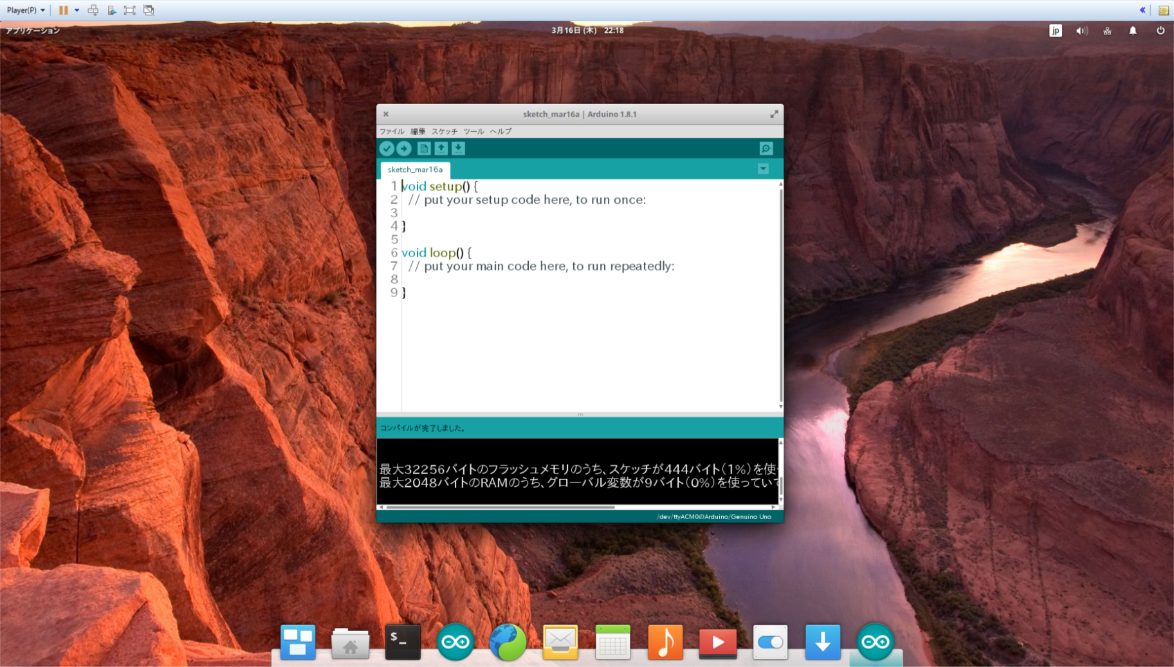Click the Open sketch up-arrow icon
Screen dimensions: 1174x667
pyautogui.click(x=441, y=149)
